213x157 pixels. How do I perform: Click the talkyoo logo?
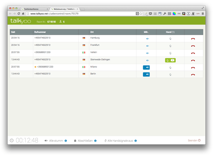click(20, 21)
